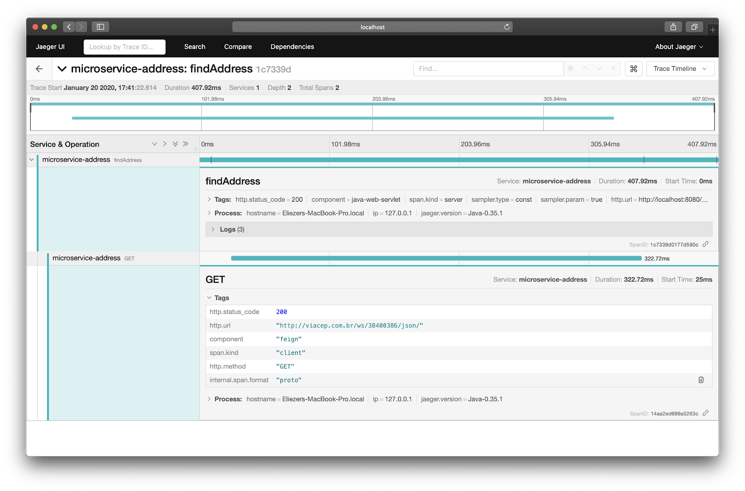Click the back arrow to trace search
The height and width of the screenshot is (491, 745).
[39, 69]
